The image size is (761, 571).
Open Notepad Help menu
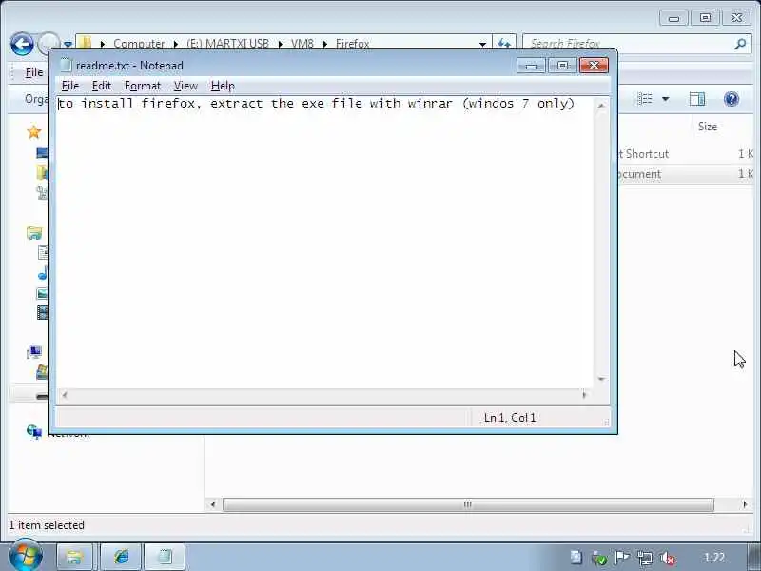tap(223, 86)
